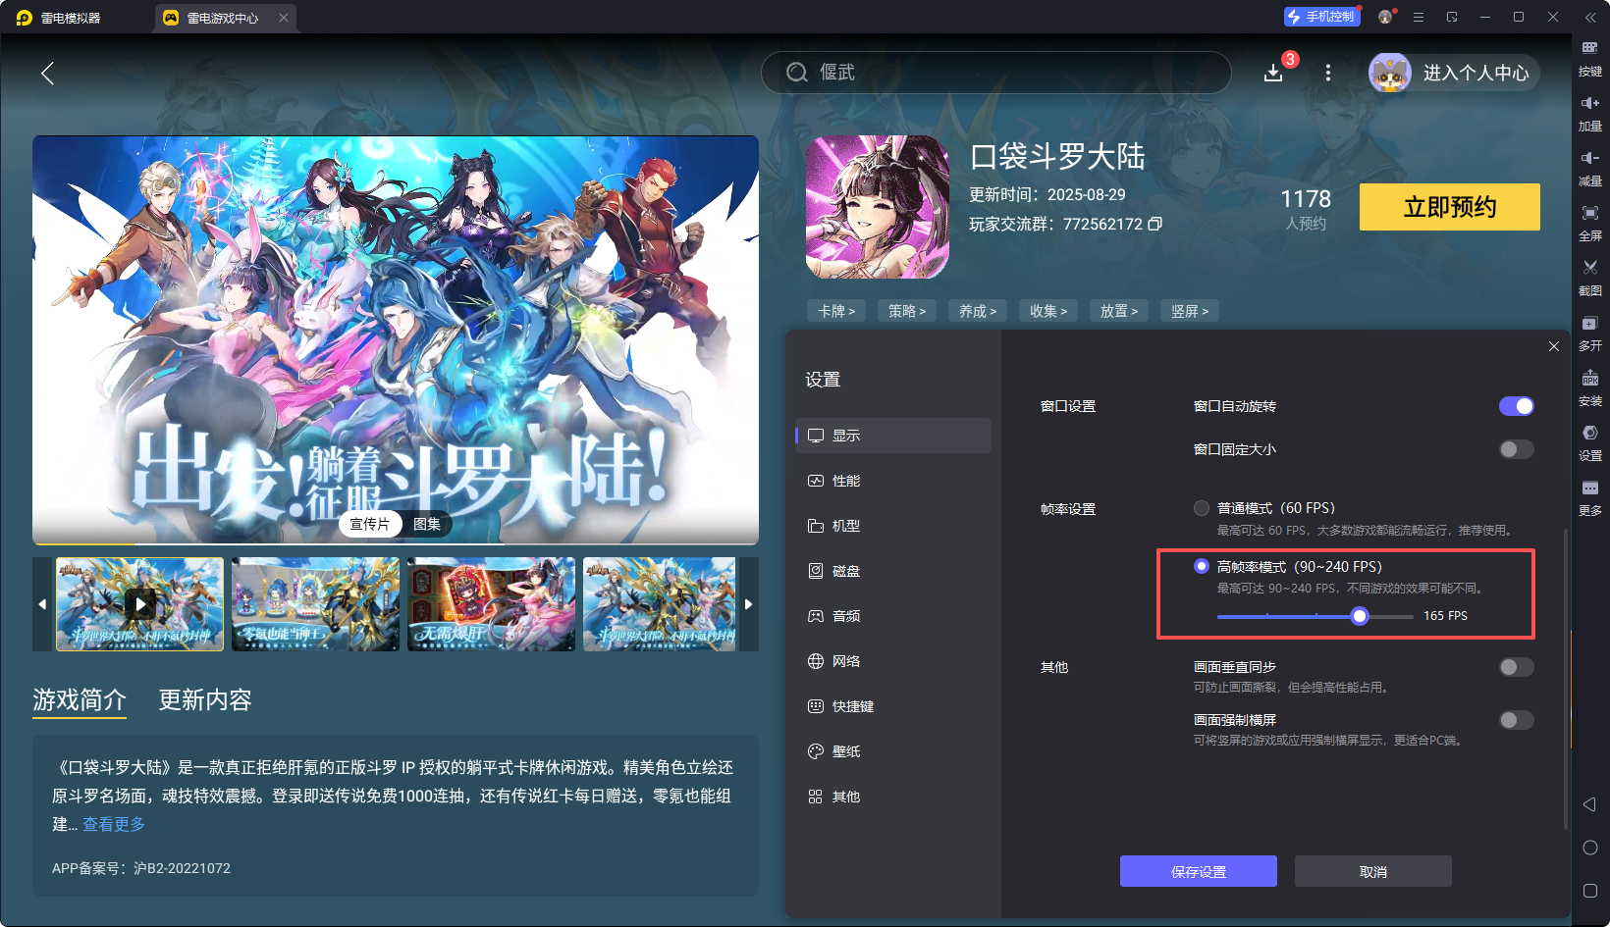
Task: Open the download manager icon with badge 3
Action: click(x=1273, y=73)
